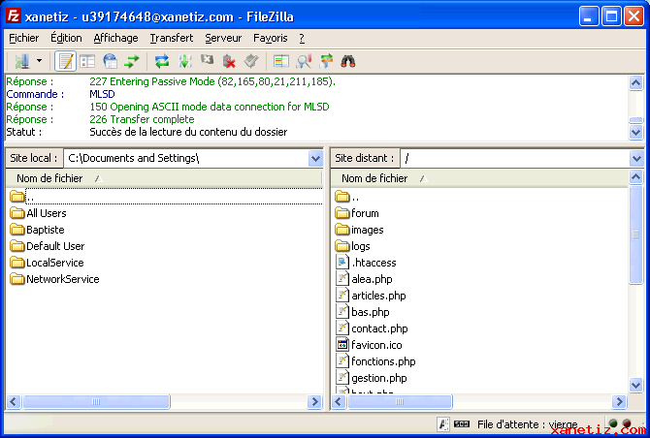Select the remote forum folder

pyautogui.click(x=357, y=213)
